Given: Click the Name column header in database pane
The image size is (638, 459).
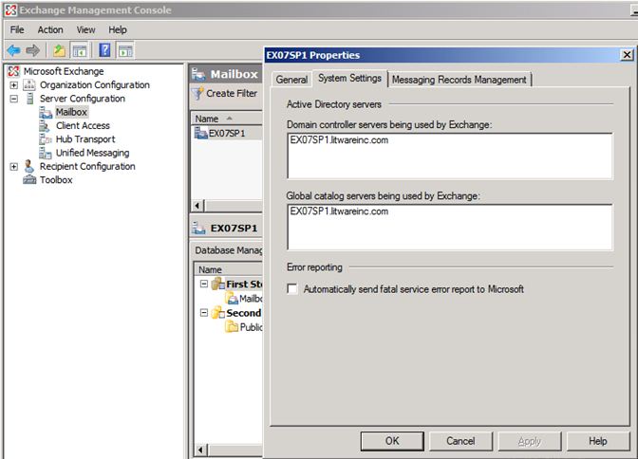Looking at the screenshot, I should click(x=228, y=269).
